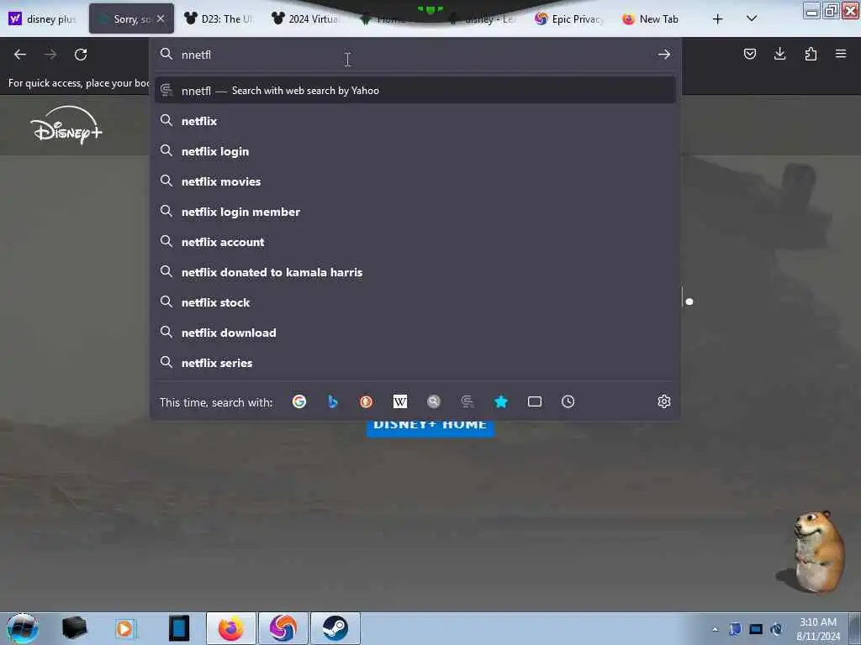Search this time with DuckDuckGo
861x645 pixels.
pos(367,401)
